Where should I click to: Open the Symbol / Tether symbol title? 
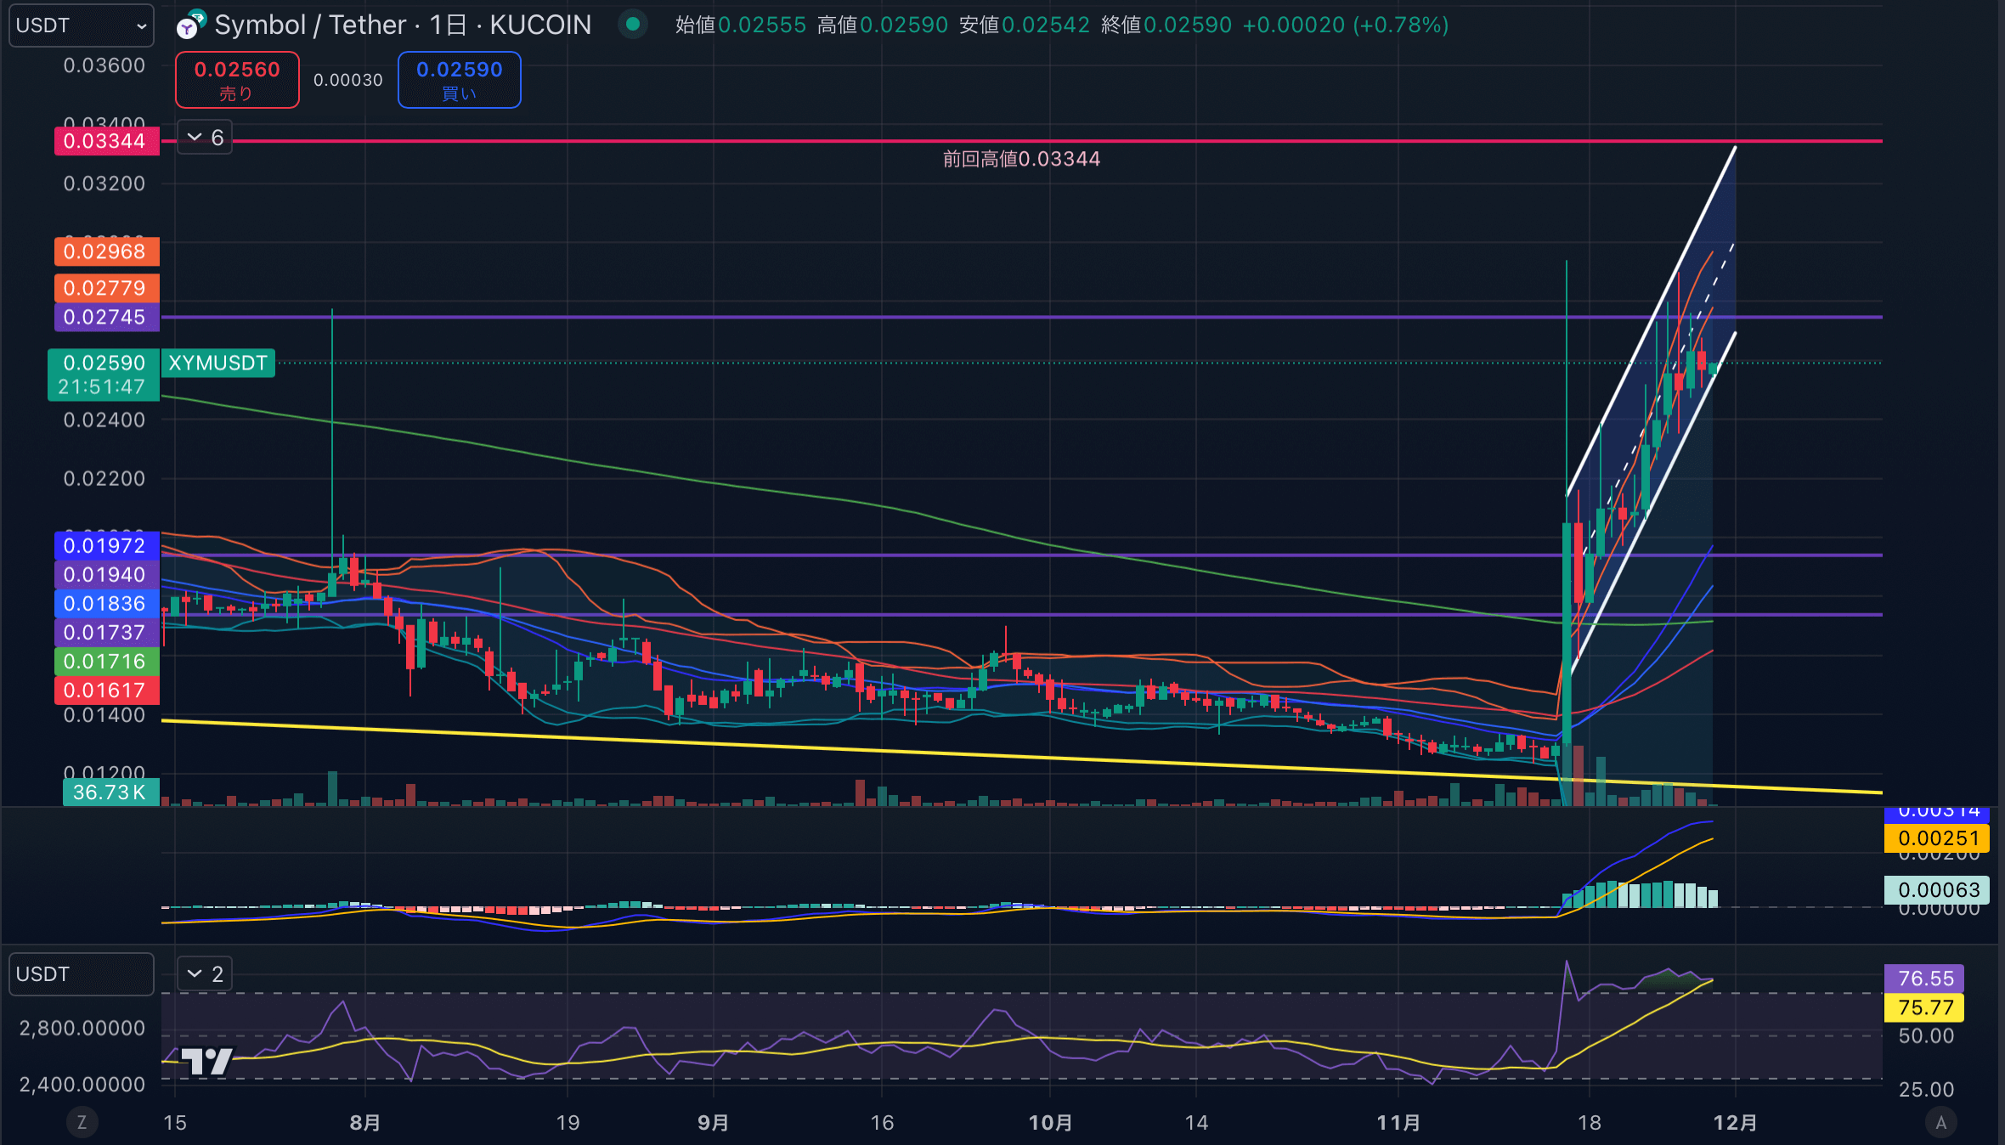(403, 25)
